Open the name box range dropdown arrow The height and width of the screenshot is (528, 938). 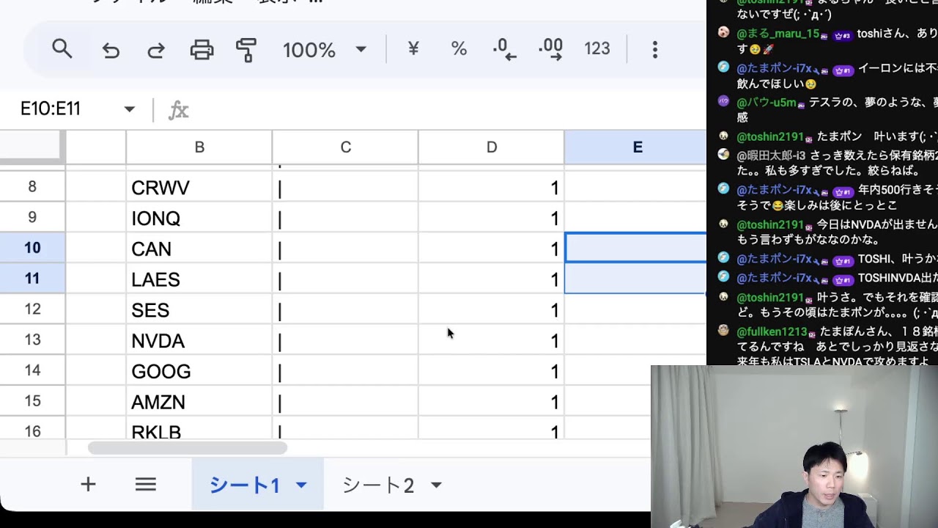click(x=129, y=109)
